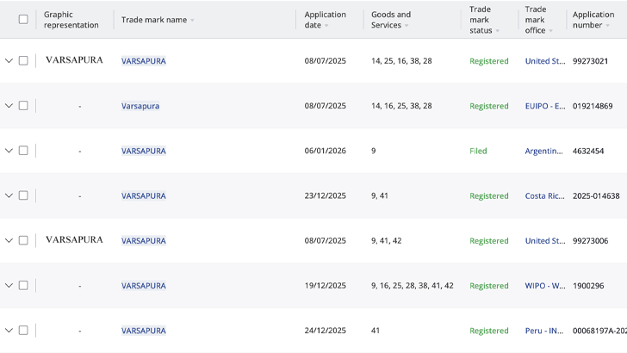
Task: Select the application date 24/12/2025
Action: pos(325,331)
